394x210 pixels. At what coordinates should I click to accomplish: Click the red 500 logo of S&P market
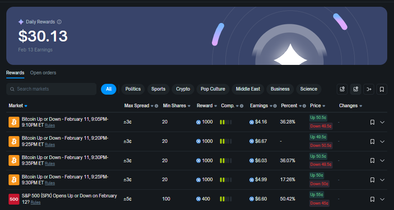[x=14, y=199]
